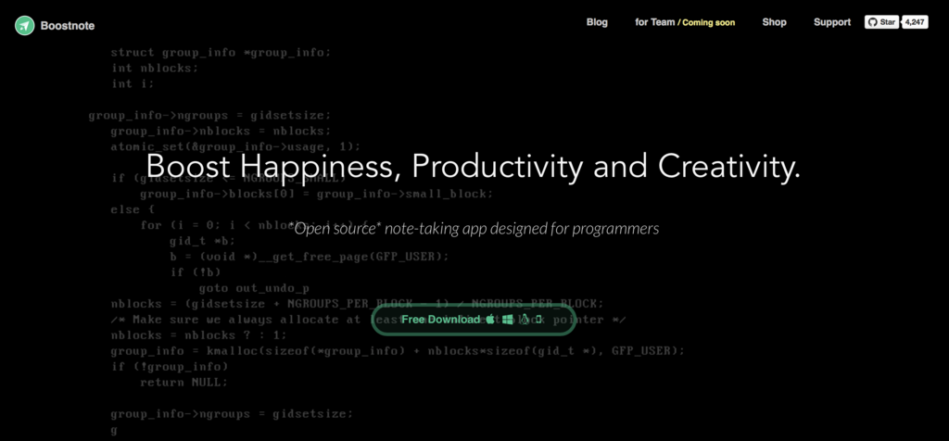Click the green Boostnote paper-plane logo
The image size is (949, 441).
(x=25, y=25)
